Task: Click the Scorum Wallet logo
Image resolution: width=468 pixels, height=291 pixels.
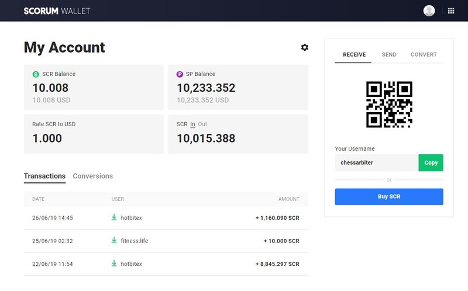Action: click(x=57, y=11)
